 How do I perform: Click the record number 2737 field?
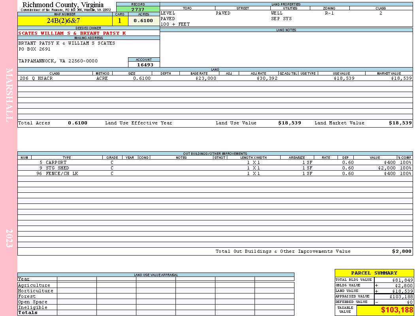coord(138,9)
